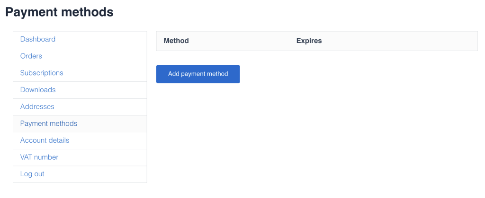Open the Account details page
This screenshot has width=485, height=198.
point(45,140)
